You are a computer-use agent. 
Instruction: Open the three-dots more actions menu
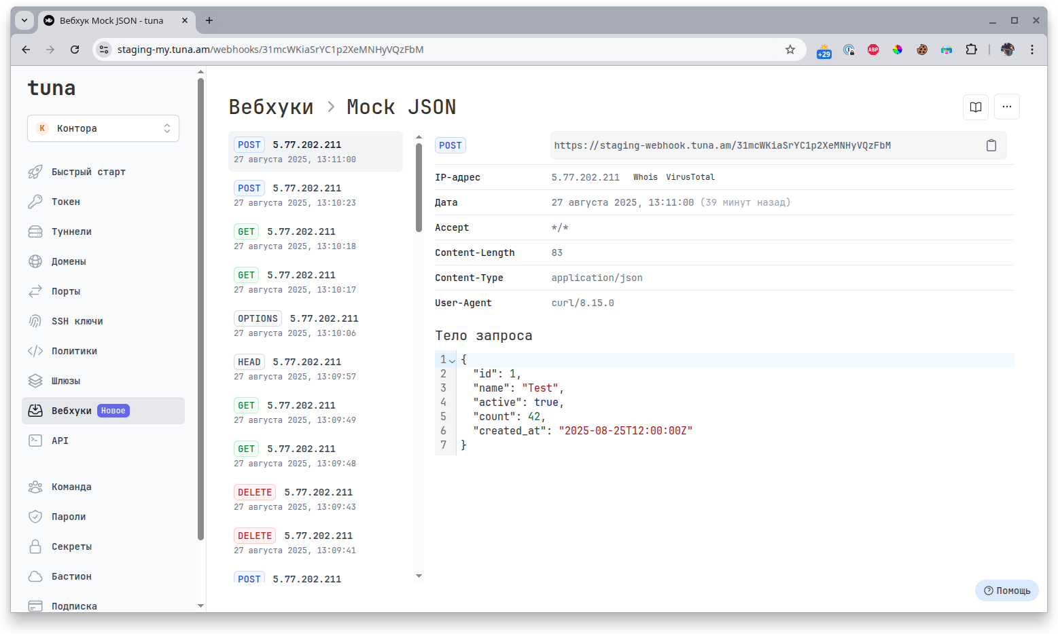tap(1007, 107)
